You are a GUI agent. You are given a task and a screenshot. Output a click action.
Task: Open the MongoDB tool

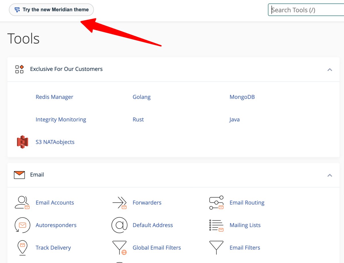242,97
